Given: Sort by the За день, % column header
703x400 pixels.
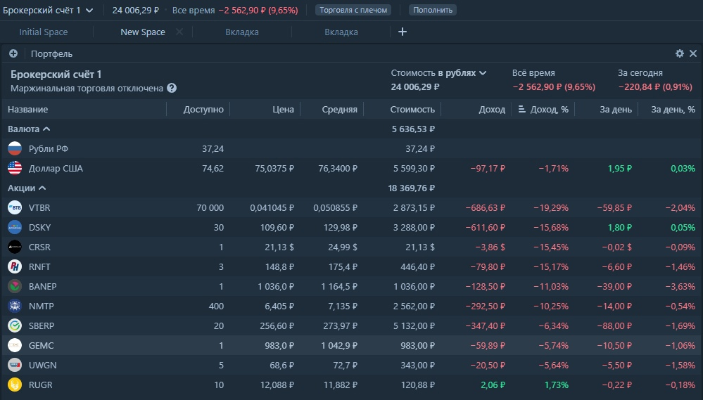Looking at the screenshot, I should tap(673, 109).
